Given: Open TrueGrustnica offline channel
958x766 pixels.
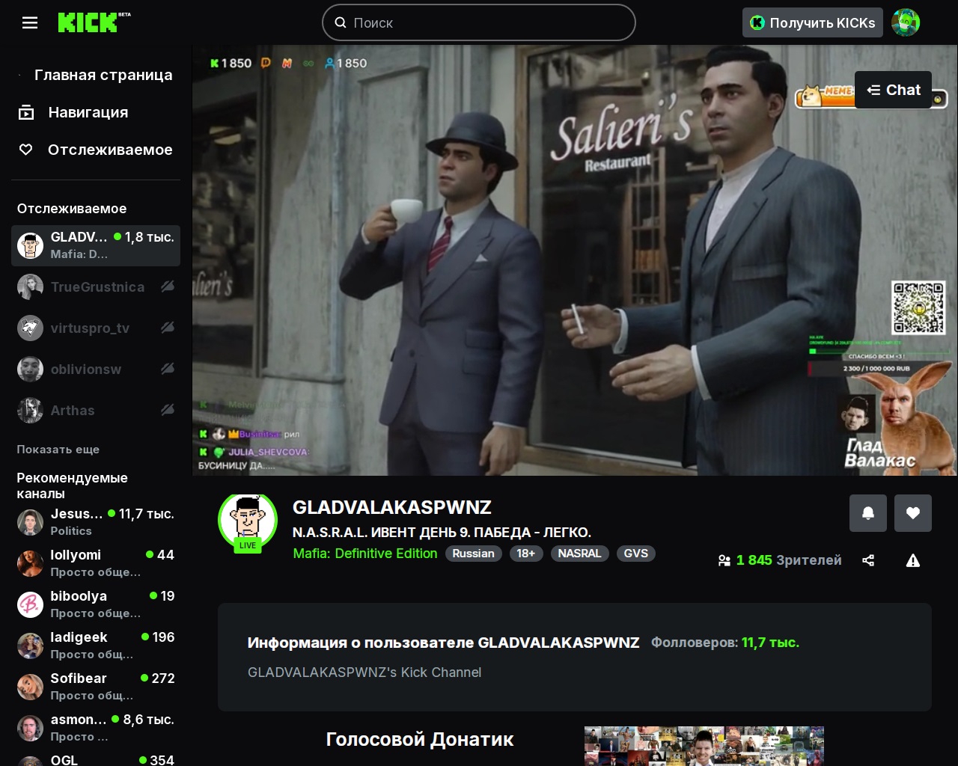Looking at the screenshot, I should 96,287.
